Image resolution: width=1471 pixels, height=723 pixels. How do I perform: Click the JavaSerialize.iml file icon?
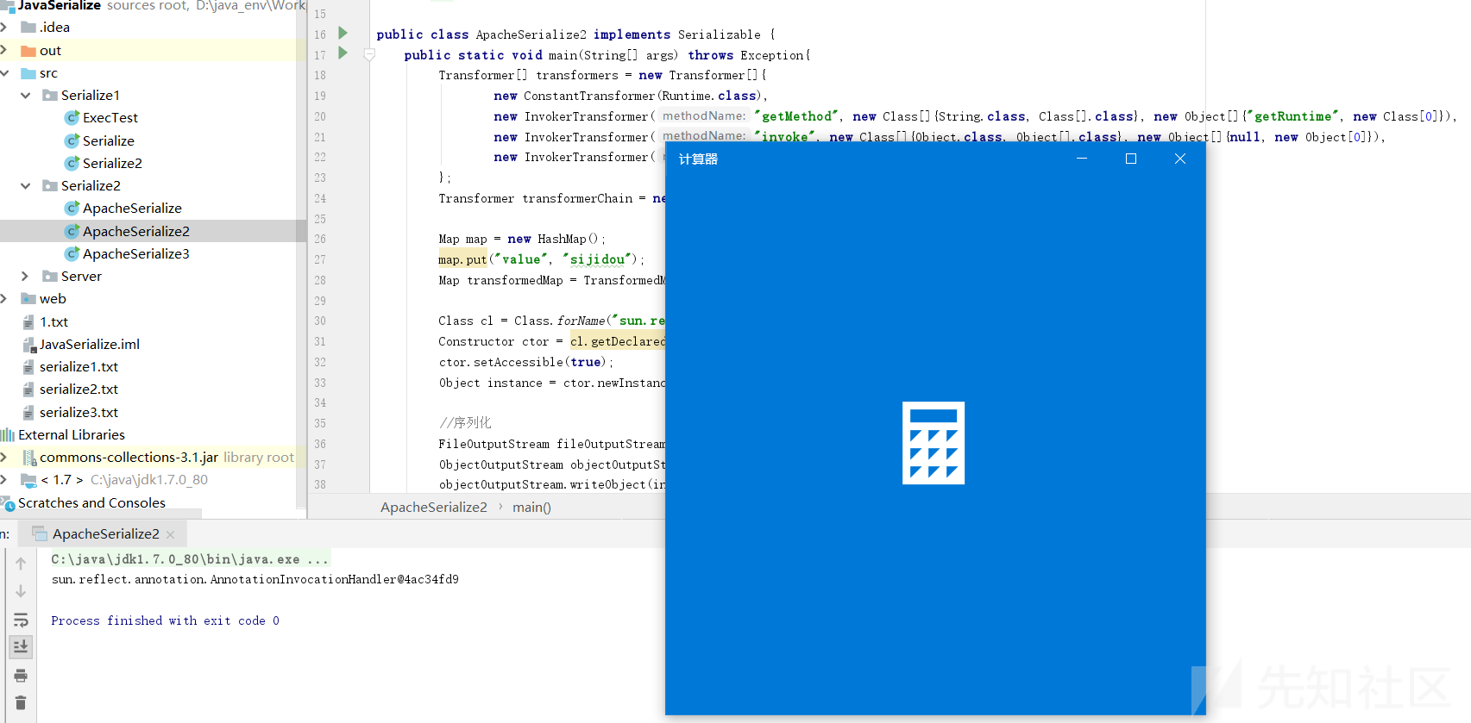pos(28,345)
